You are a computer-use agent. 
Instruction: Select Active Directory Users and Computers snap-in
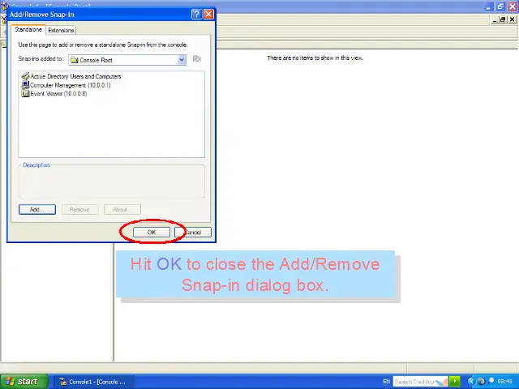pos(75,76)
